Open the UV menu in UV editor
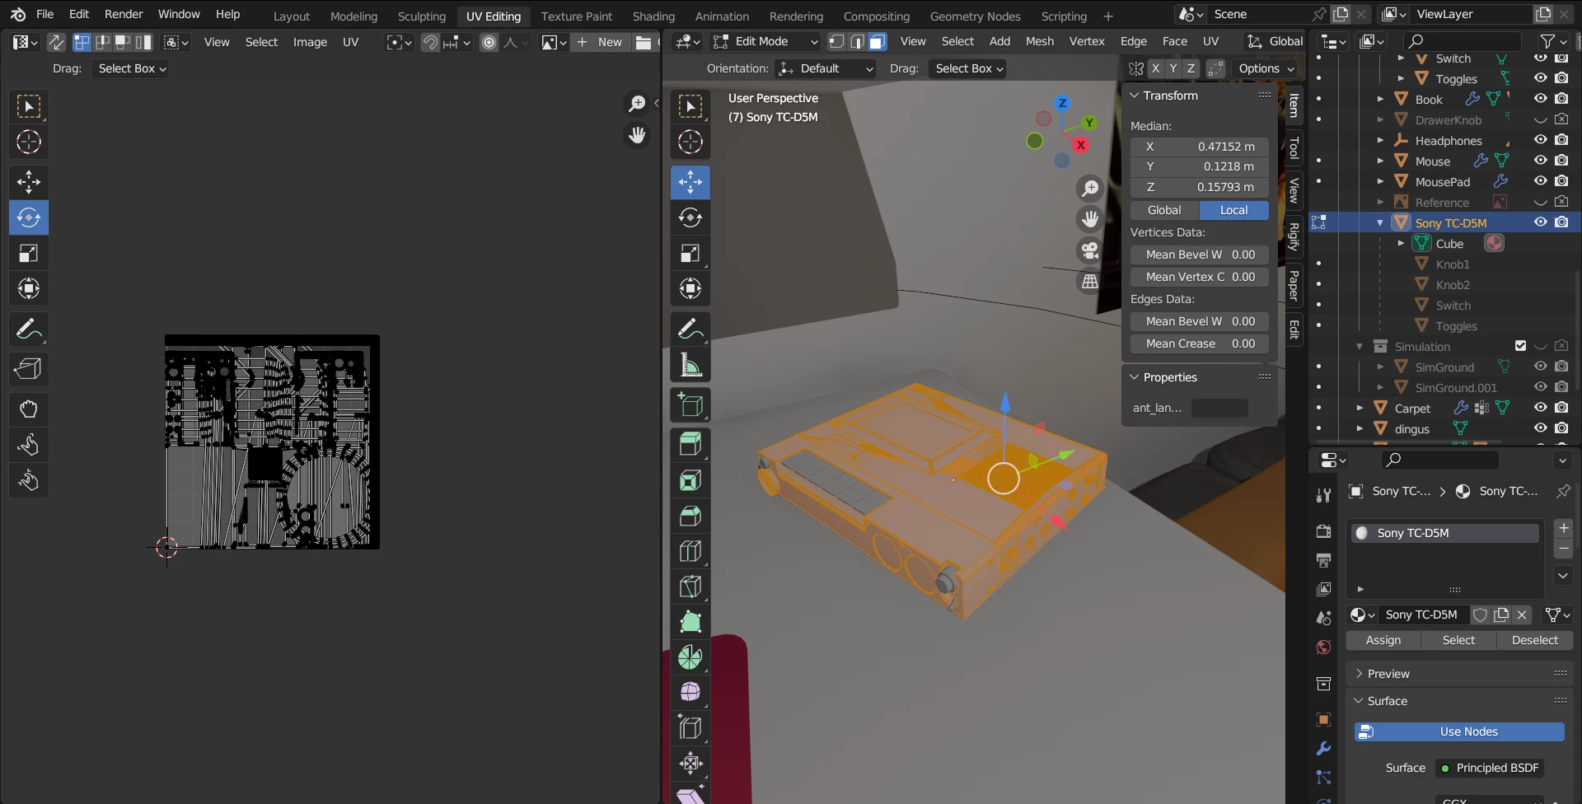 coord(350,42)
